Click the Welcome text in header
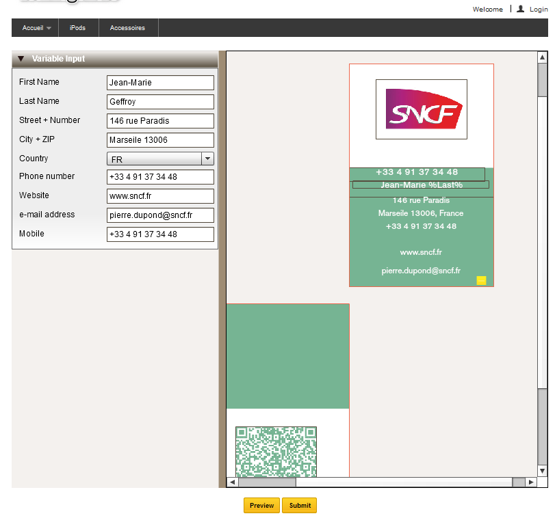Viewport: 555px width, 518px height. pyautogui.click(x=487, y=10)
